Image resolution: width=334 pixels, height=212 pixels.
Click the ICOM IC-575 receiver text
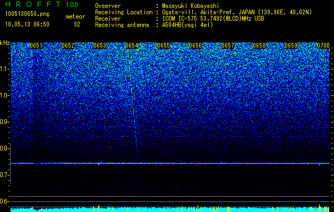point(213,19)
